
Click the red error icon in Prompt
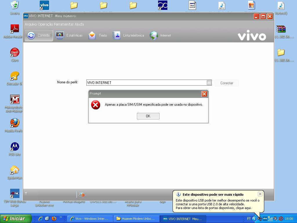coord(96,105)
